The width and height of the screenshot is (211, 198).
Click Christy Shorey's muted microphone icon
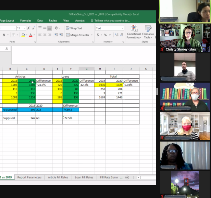162,49
